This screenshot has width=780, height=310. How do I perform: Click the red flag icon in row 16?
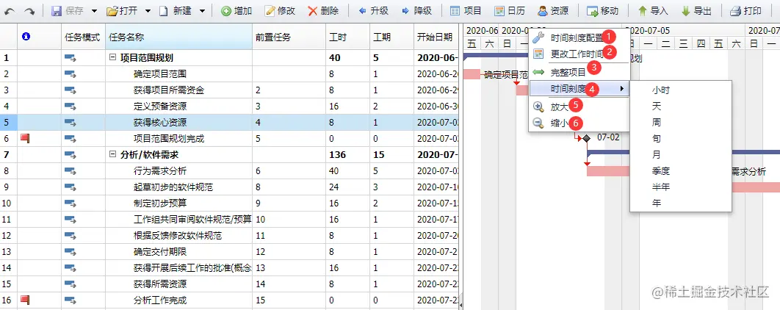coord(25,300)
